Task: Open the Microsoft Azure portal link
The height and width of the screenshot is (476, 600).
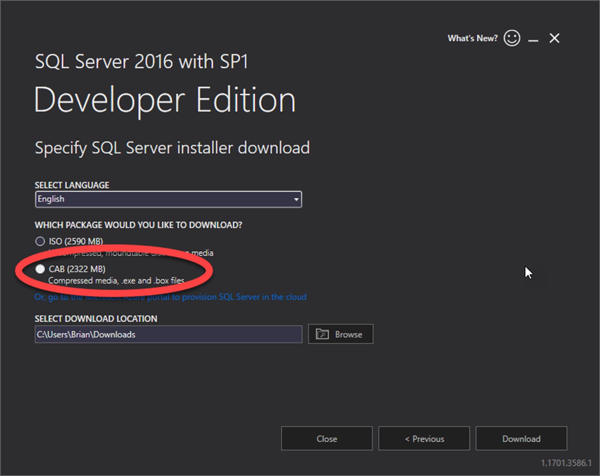Action: tap(170, 297)
